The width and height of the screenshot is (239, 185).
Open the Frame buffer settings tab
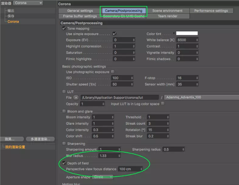point(80,16)
